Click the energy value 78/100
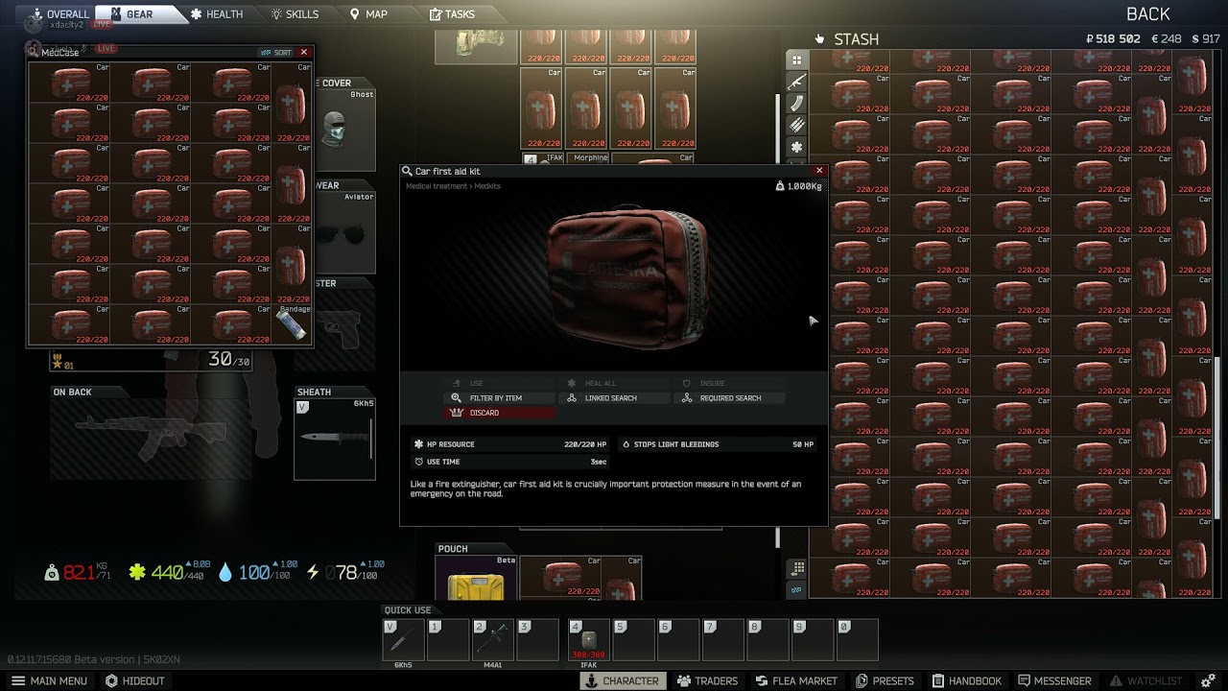 pyautogui.click(x=345, y=572)
